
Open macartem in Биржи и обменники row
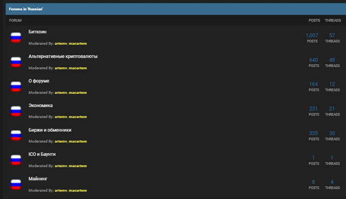click(x=78, y=141)
